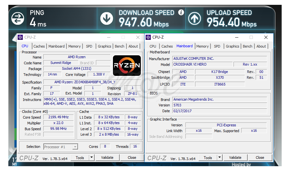Click BIOS version 5703 field

[220, 105]
